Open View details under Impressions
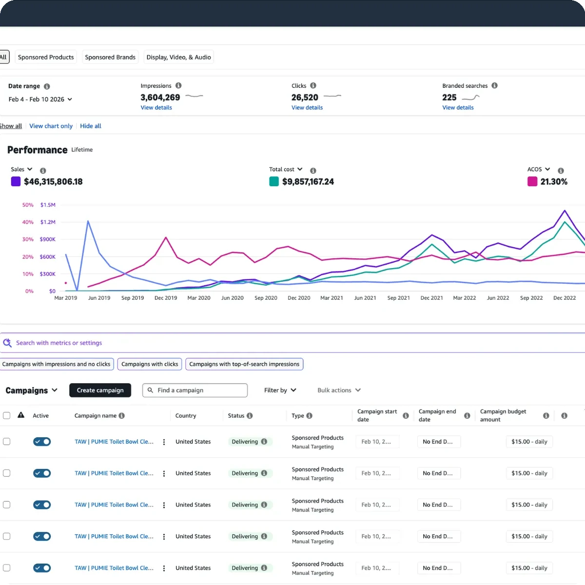This screenshot has height=585, width=585. [x=156, y=108]
